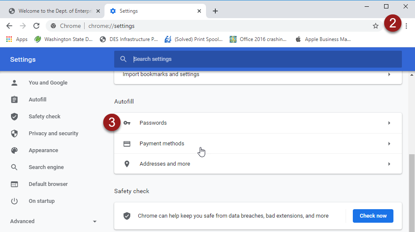This screenshot has width=415, height=232.
Task: Open Default browser settings
Action: click(x=48, y=184)
